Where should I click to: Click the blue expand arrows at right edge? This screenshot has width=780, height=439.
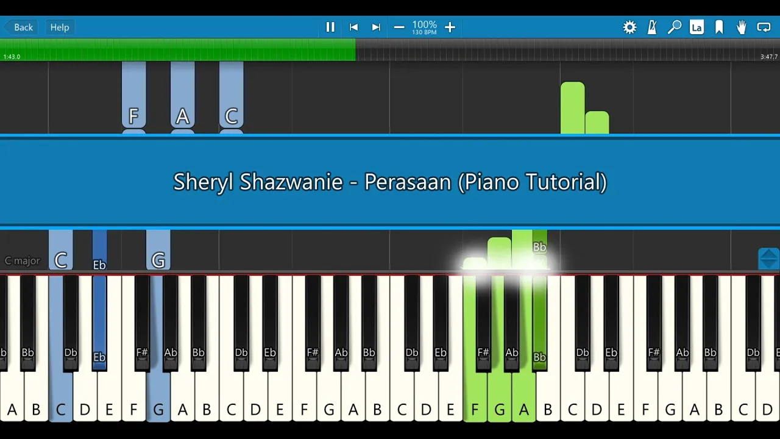(x=768, y=259)
